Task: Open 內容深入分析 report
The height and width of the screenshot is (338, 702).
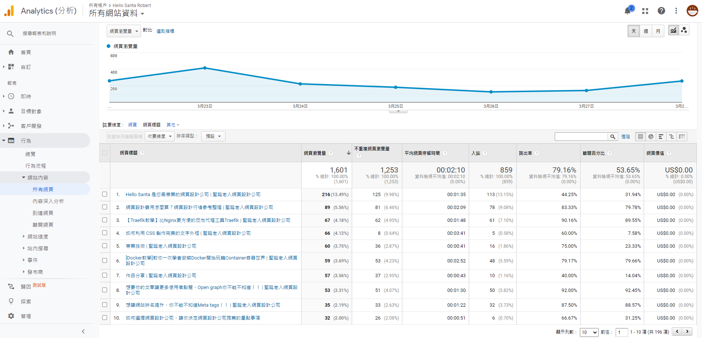Action: click(x=48, y=201)
